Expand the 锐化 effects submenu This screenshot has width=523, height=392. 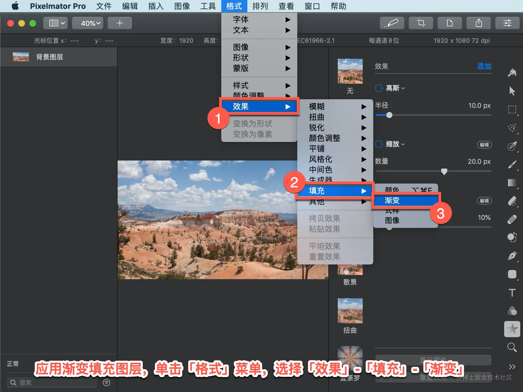tap(335, 128)
